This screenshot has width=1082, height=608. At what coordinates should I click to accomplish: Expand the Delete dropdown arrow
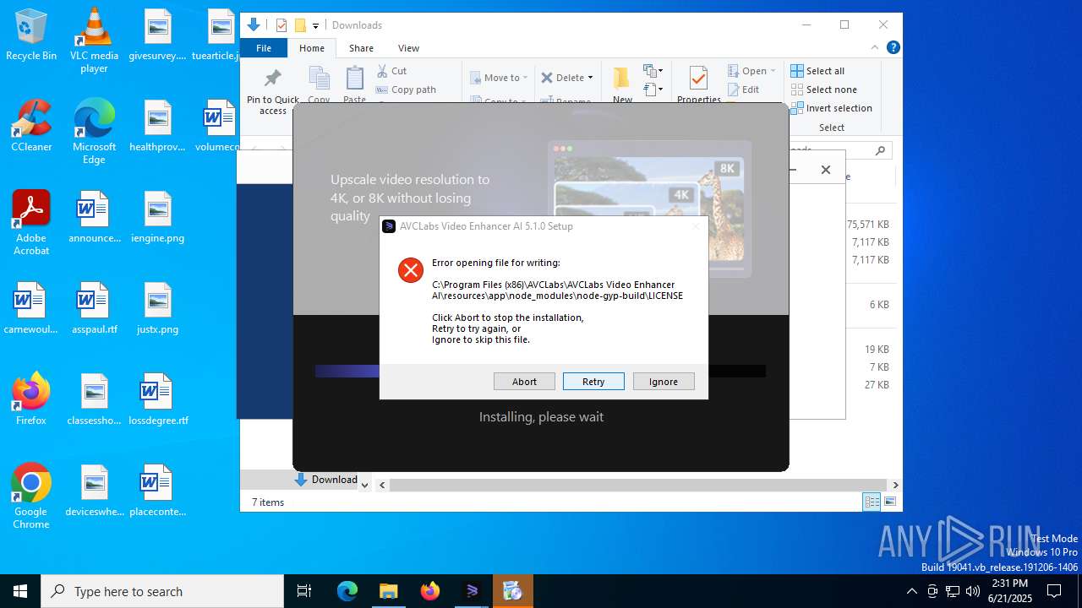(590, 78)
